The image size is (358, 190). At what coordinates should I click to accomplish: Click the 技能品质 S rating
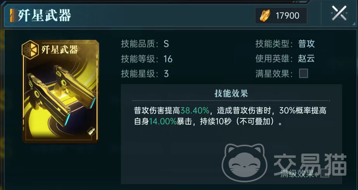click(166, 44)
